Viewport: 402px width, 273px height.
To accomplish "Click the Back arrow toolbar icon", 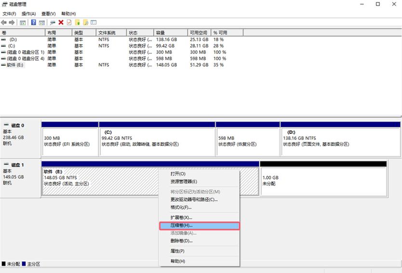I will click(4, 23).
